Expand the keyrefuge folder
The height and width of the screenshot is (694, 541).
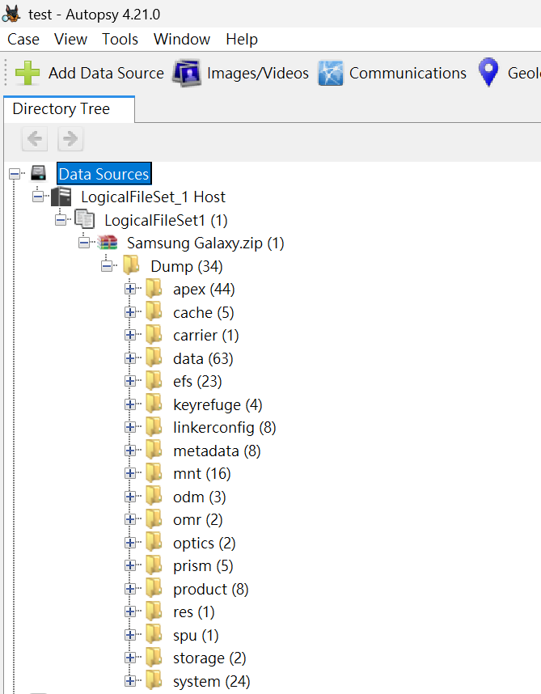pos(130,404)
